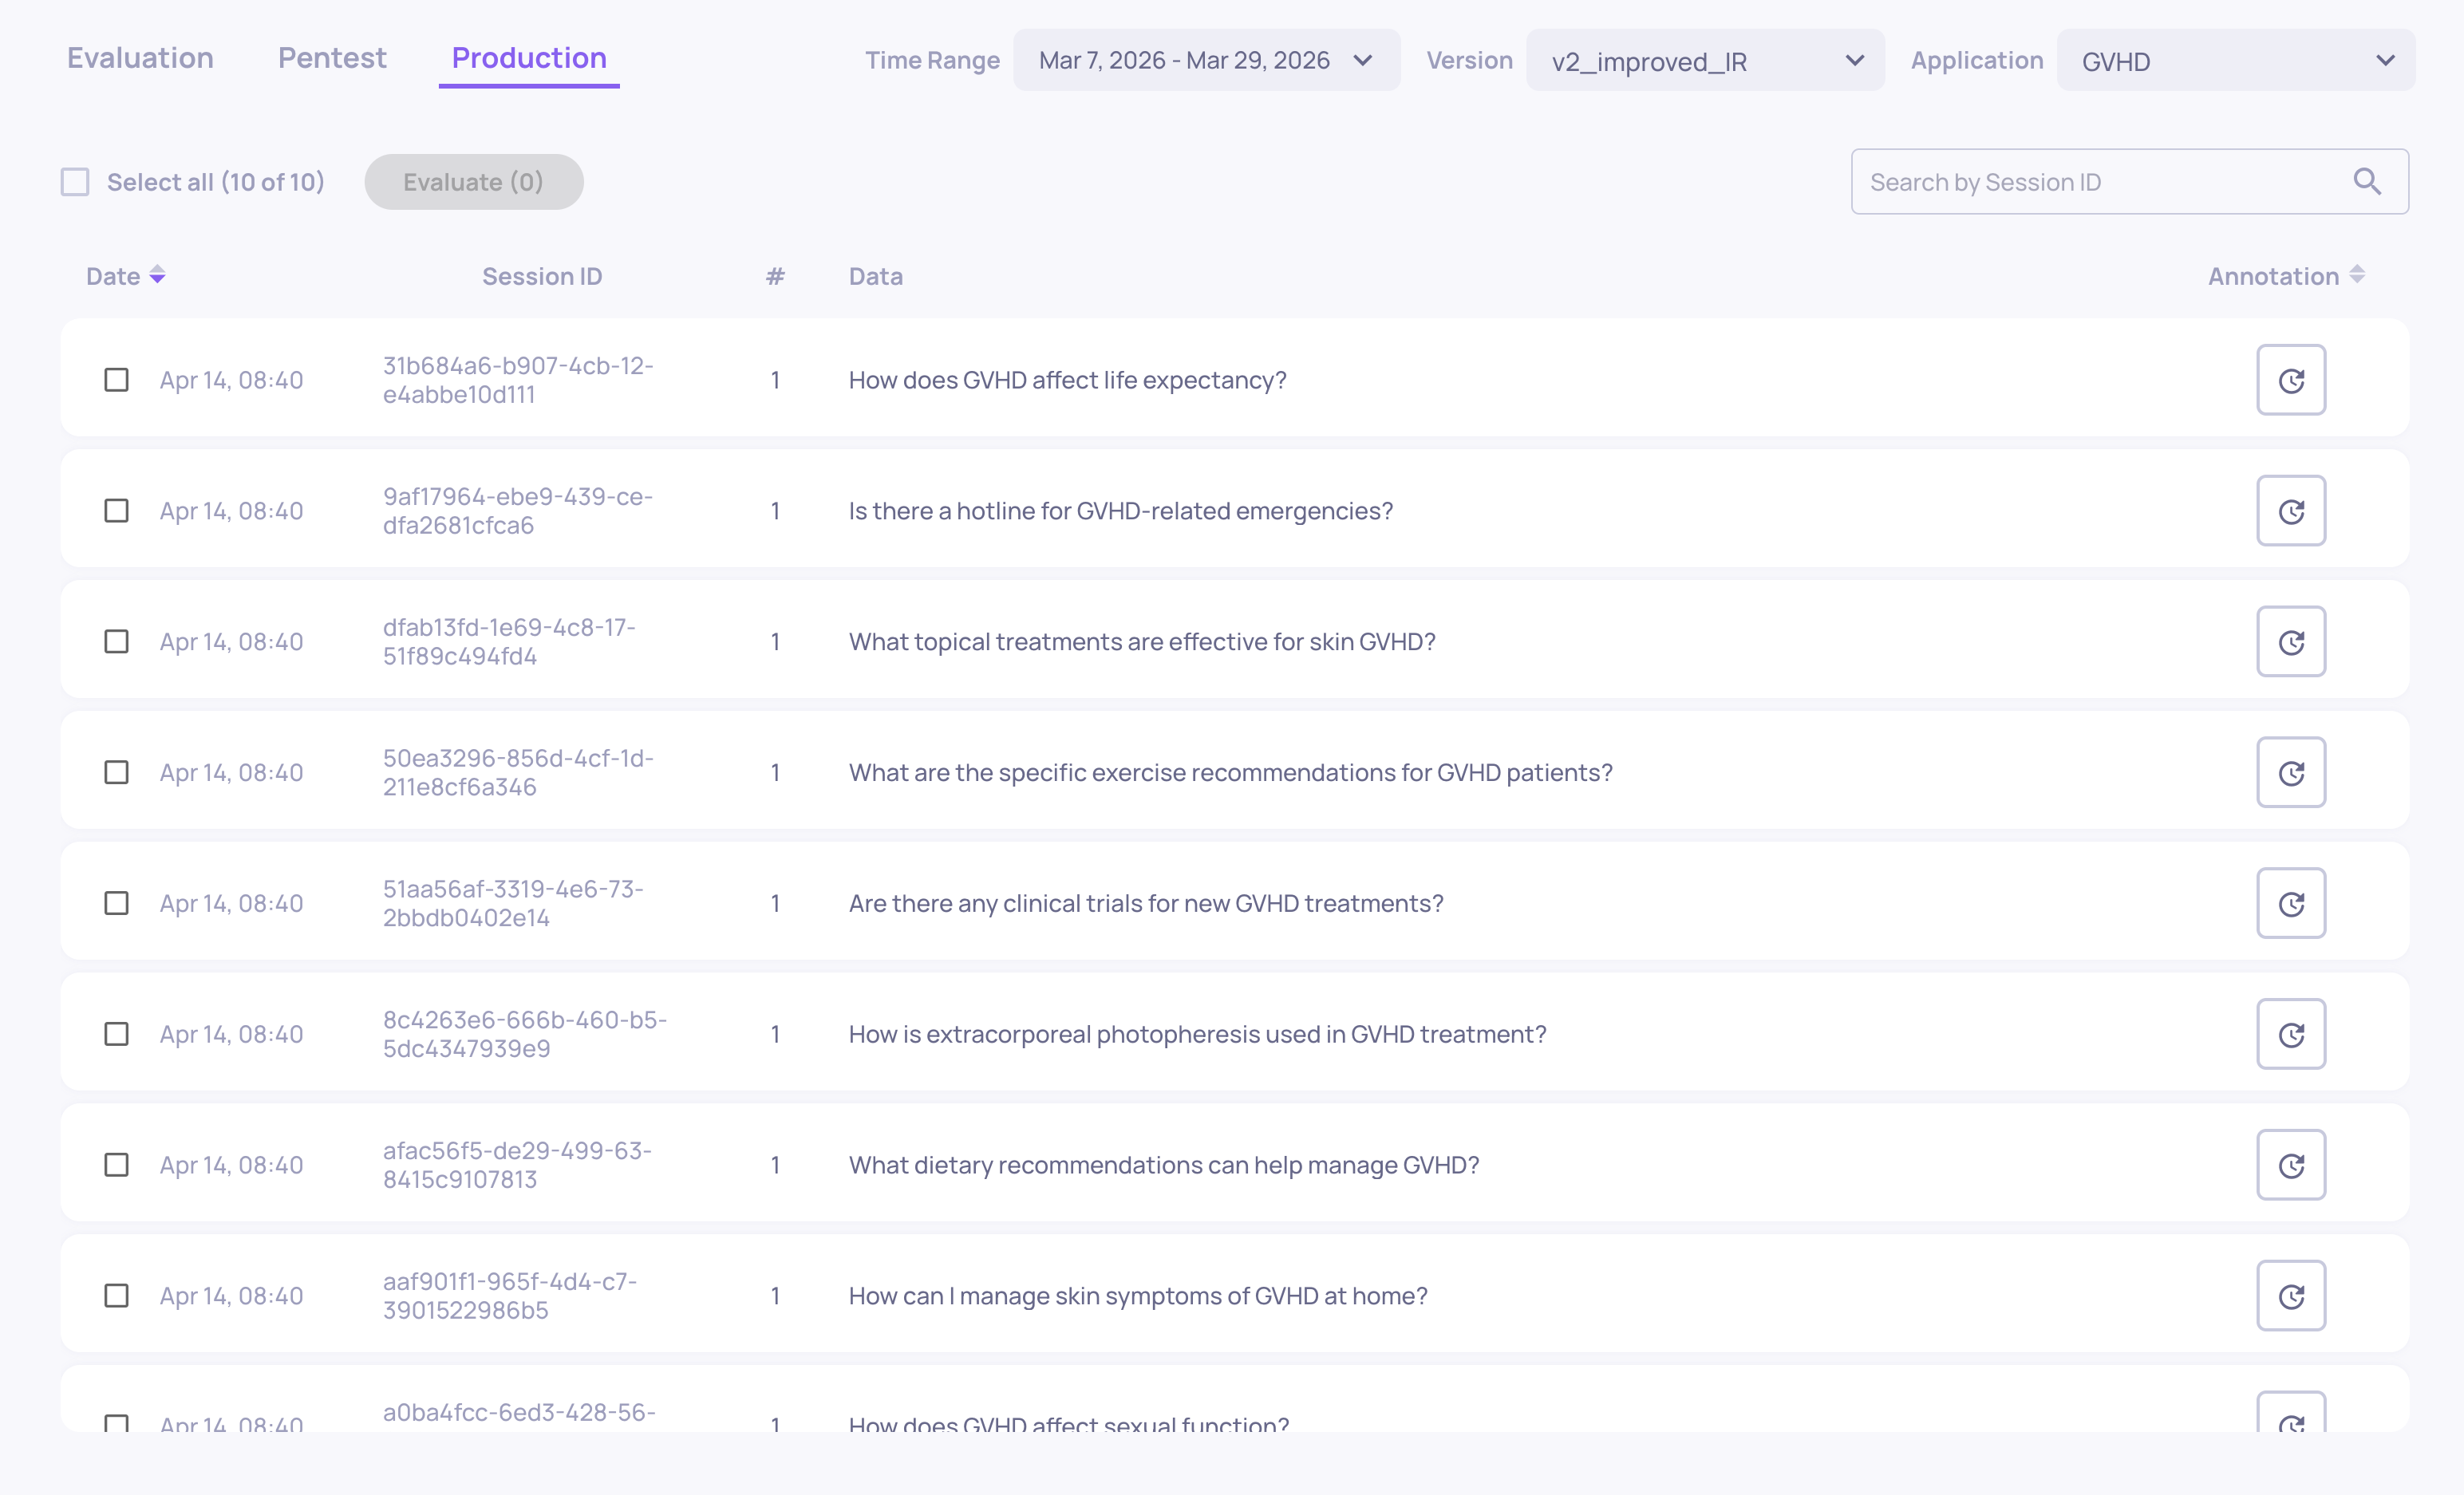Click the search magnifier icon
The width and height of the screenshot is (2464, 1495).
point(2367,181)
